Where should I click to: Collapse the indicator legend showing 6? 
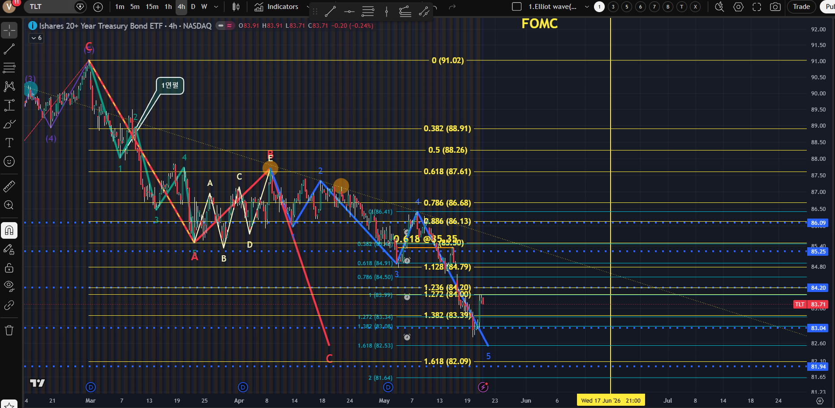(x=36, y=38)
